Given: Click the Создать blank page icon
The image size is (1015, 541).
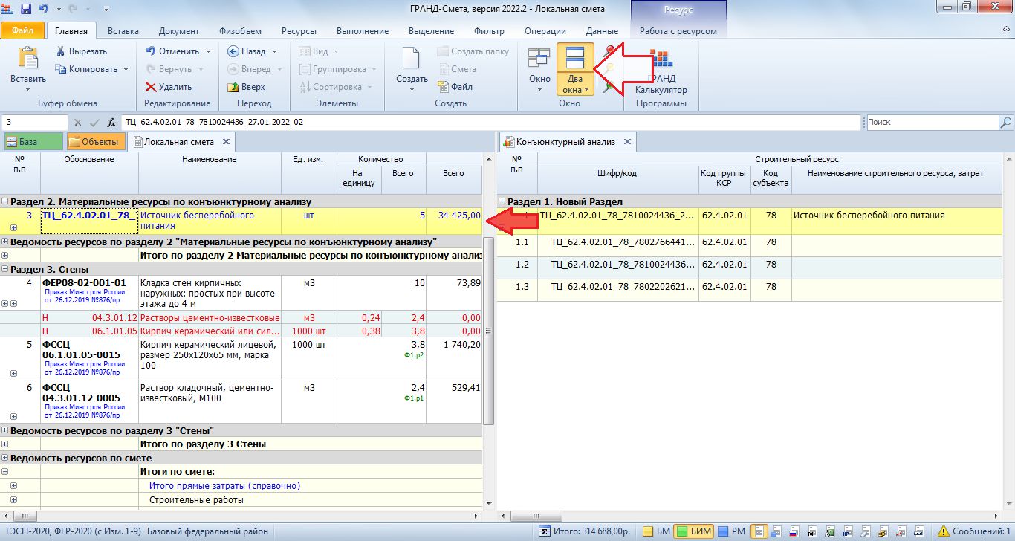Looking at the screenshot, I should pyautogui.click(x=412, y=59).
